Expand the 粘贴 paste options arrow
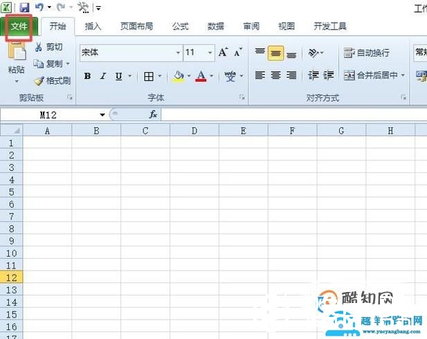Image resolution: width=427 pixels, height=339 pixels. pos(17,81)
